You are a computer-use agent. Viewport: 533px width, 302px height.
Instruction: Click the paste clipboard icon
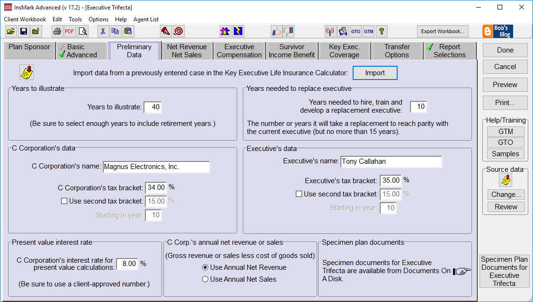(x=128, y=31)
